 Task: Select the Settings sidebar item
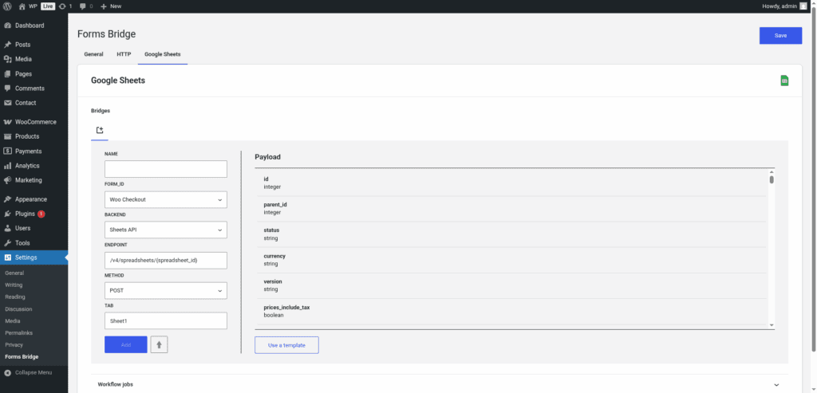point(34,257)
